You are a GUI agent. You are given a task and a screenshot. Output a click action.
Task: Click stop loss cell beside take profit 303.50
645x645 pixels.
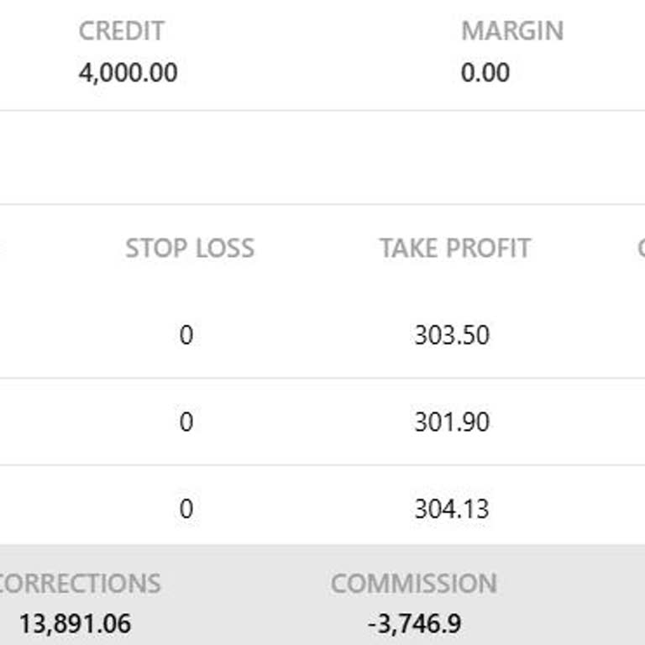(x=186, y=335)
